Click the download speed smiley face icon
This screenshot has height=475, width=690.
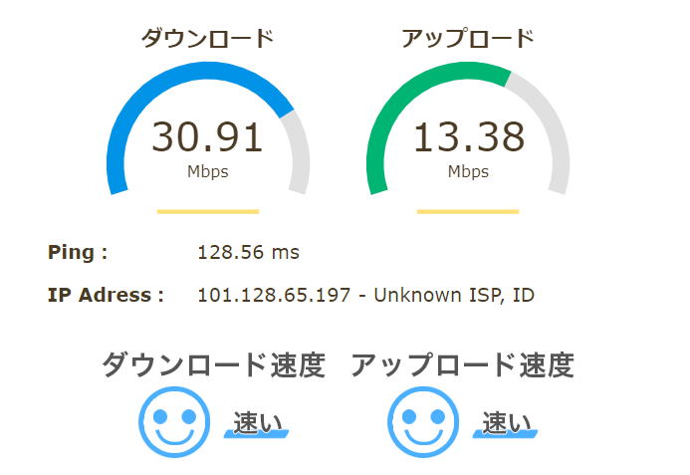click(174, 422)
